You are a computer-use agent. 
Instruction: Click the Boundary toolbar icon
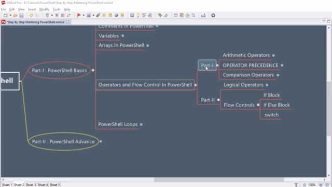coord(57,15)
